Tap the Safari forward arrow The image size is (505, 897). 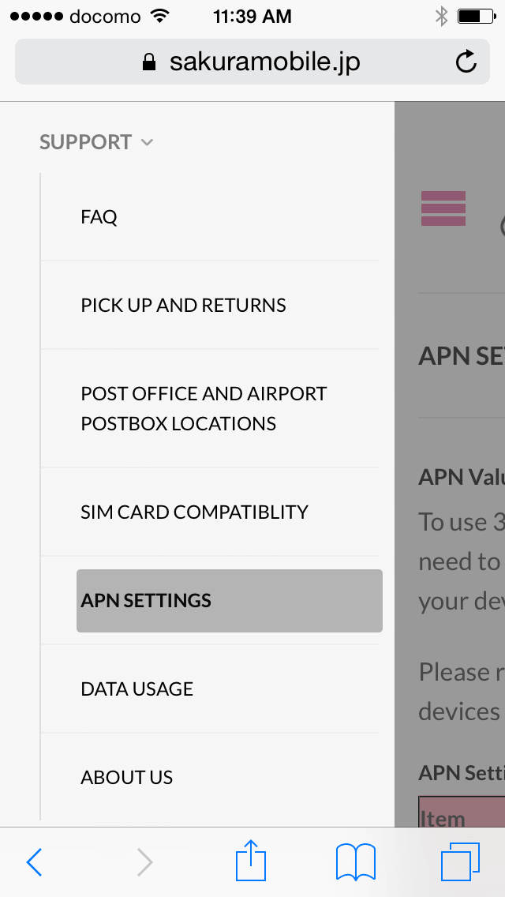(x=144, y=862)
